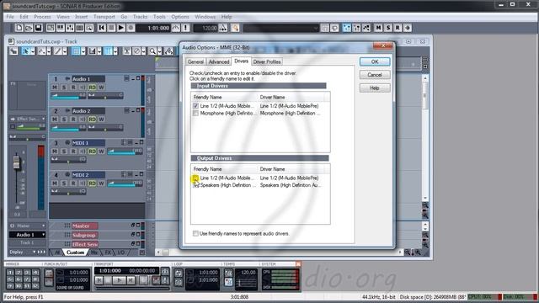Open Mute tool dropdown arrow
Screen dimensions: 539x303
pos(144,51)
